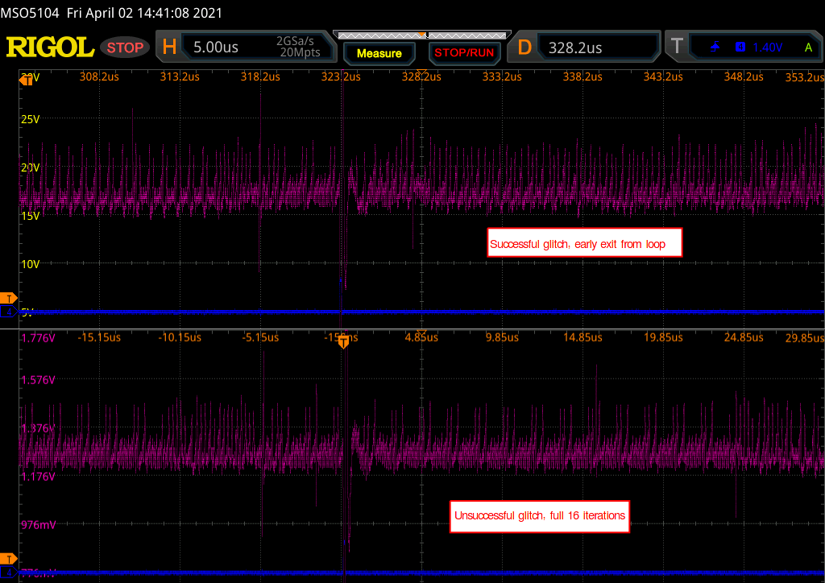Tap the orange D delay icon

click(x=524, y=48)
